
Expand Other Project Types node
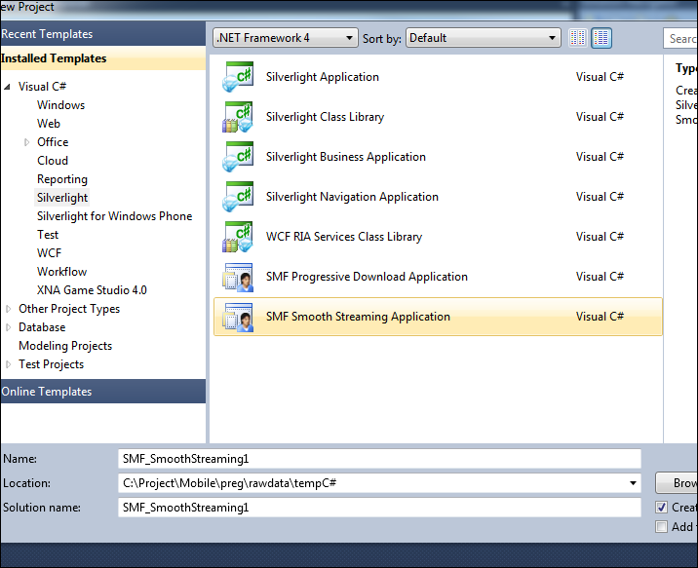pyautogui.click(x=8, y=309)
